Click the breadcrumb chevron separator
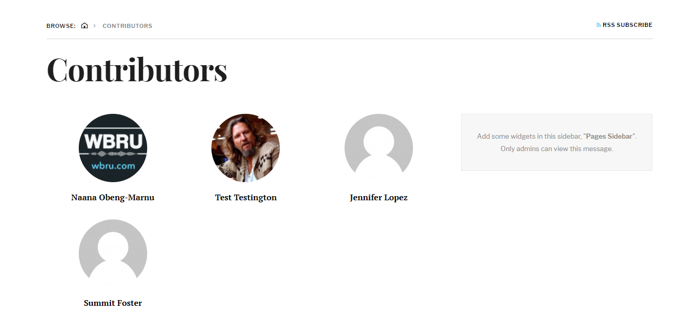Image resolution: width=699 pixels, height=326 pixels. [x=95, y=25]
